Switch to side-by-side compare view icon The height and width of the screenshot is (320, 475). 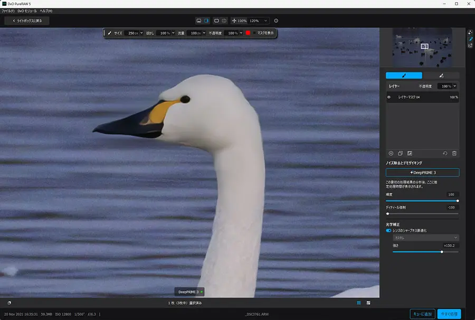coord(224,21)
